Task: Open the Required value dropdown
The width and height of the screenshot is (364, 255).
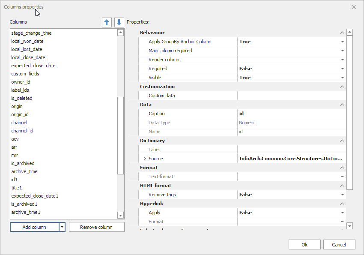Action: (x=342, y=69)
